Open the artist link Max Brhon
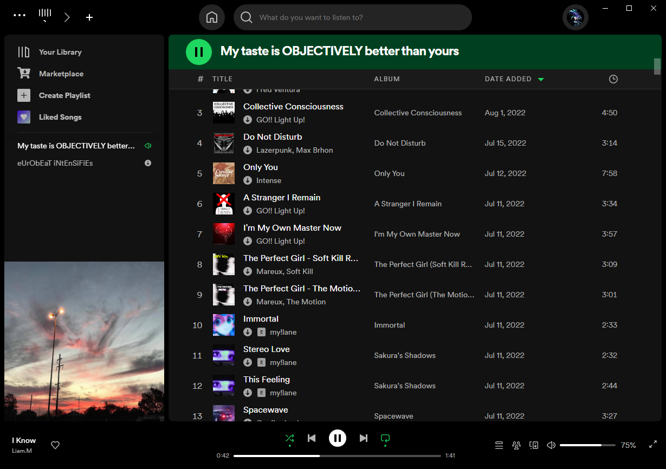The width and height of the screenshot is (666, 469). 315,150
